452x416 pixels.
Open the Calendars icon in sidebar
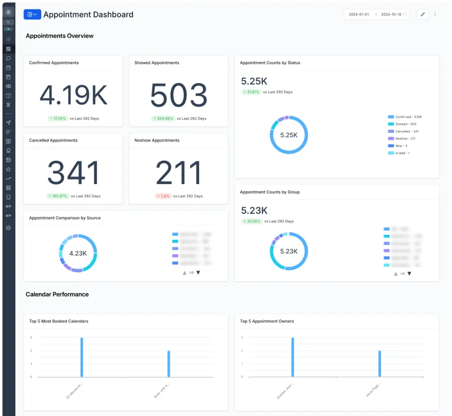point(8,68)
